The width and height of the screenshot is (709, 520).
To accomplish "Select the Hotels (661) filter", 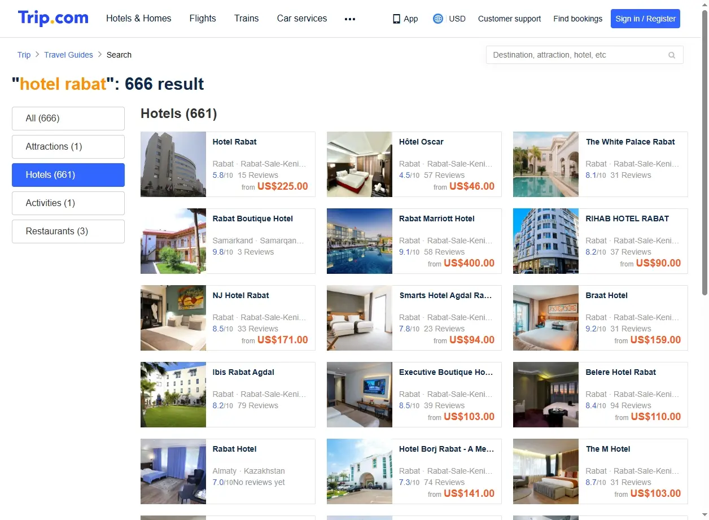I will pos(68,175).
